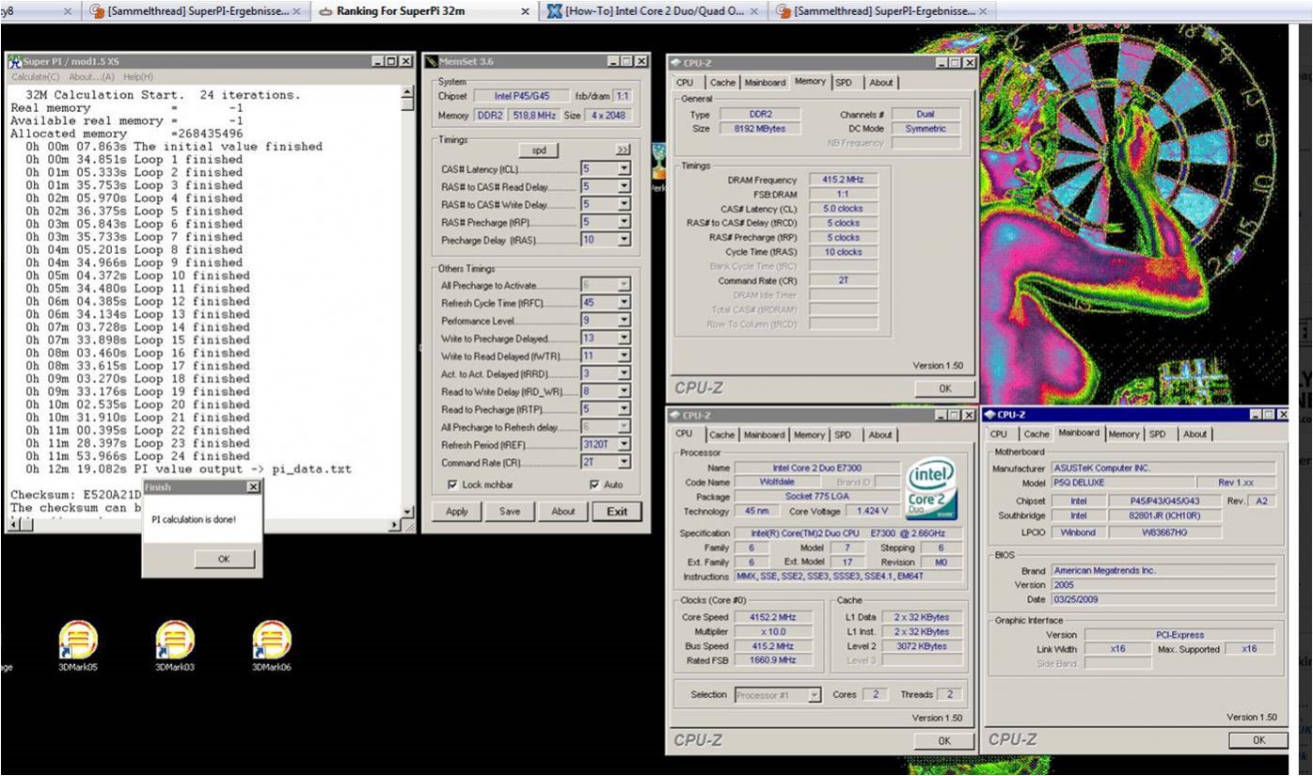The width and height of the screenshot is (1313, 776).
Task: Switch to Cache tab in CPU-Z processor window
Action: pyautogui.click(x=722, y=435)
